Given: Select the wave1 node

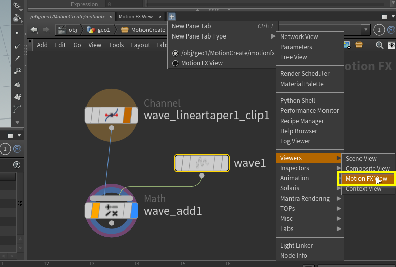Looking at the screenshot, I should pos(202,163).
